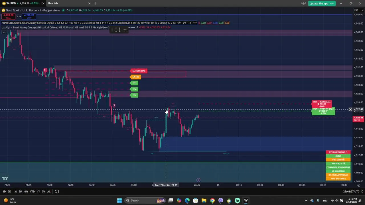Show hidden system tray icons

(x=306, y=200)
